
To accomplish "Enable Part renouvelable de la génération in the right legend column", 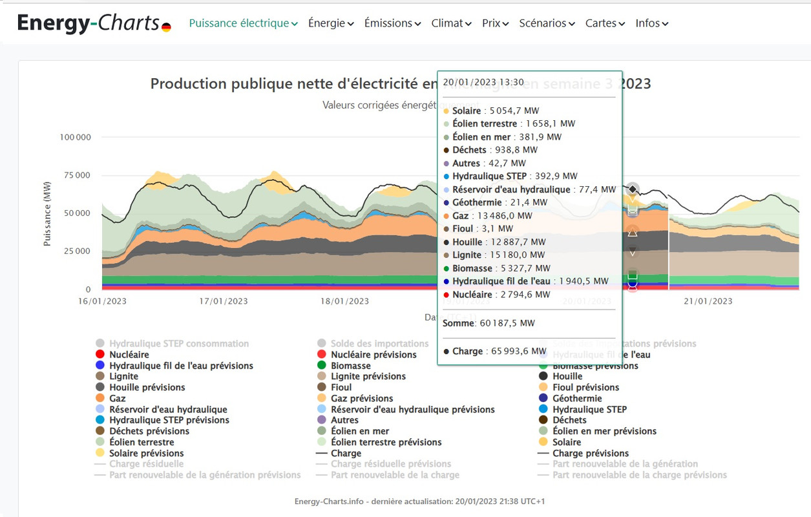I will coord(618,464).
